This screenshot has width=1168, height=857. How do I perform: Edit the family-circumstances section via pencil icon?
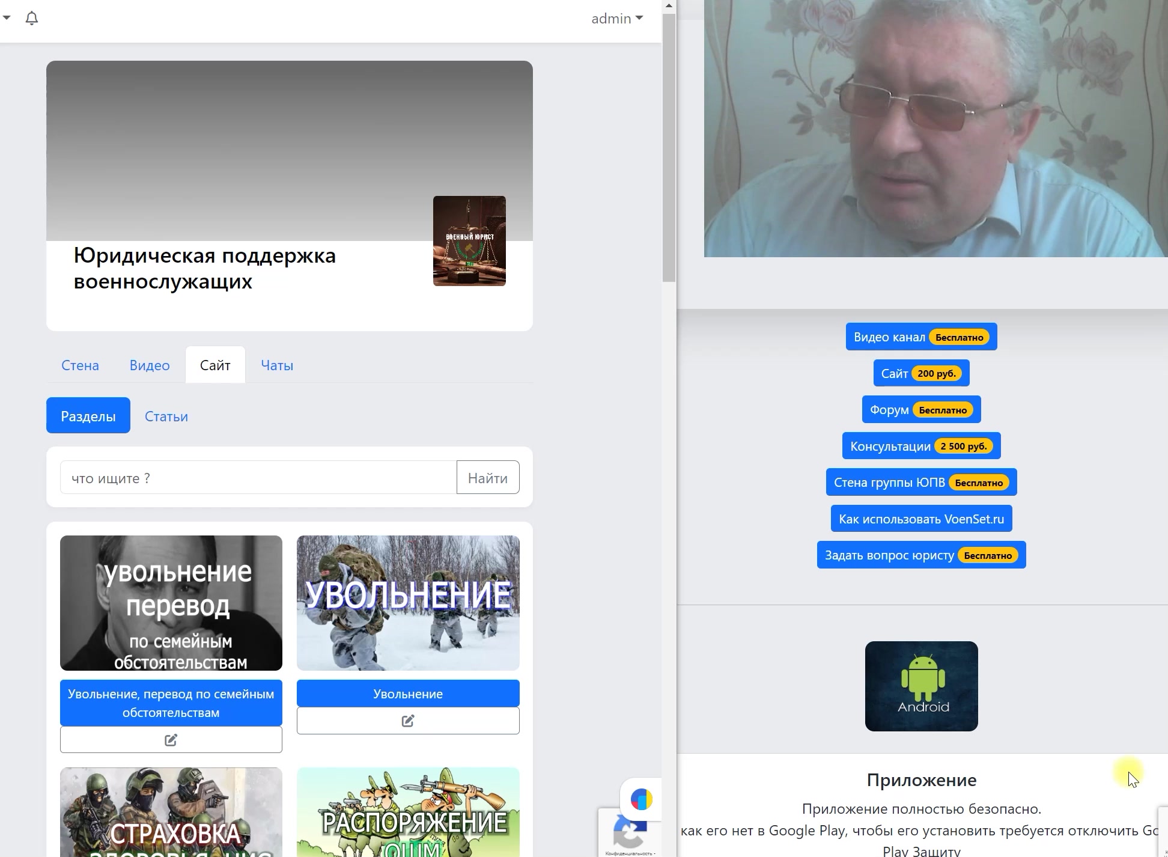[171, 740]
